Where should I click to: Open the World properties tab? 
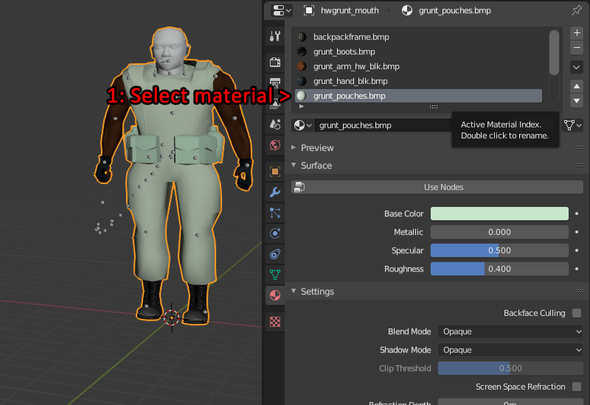[x=275, y=145]
